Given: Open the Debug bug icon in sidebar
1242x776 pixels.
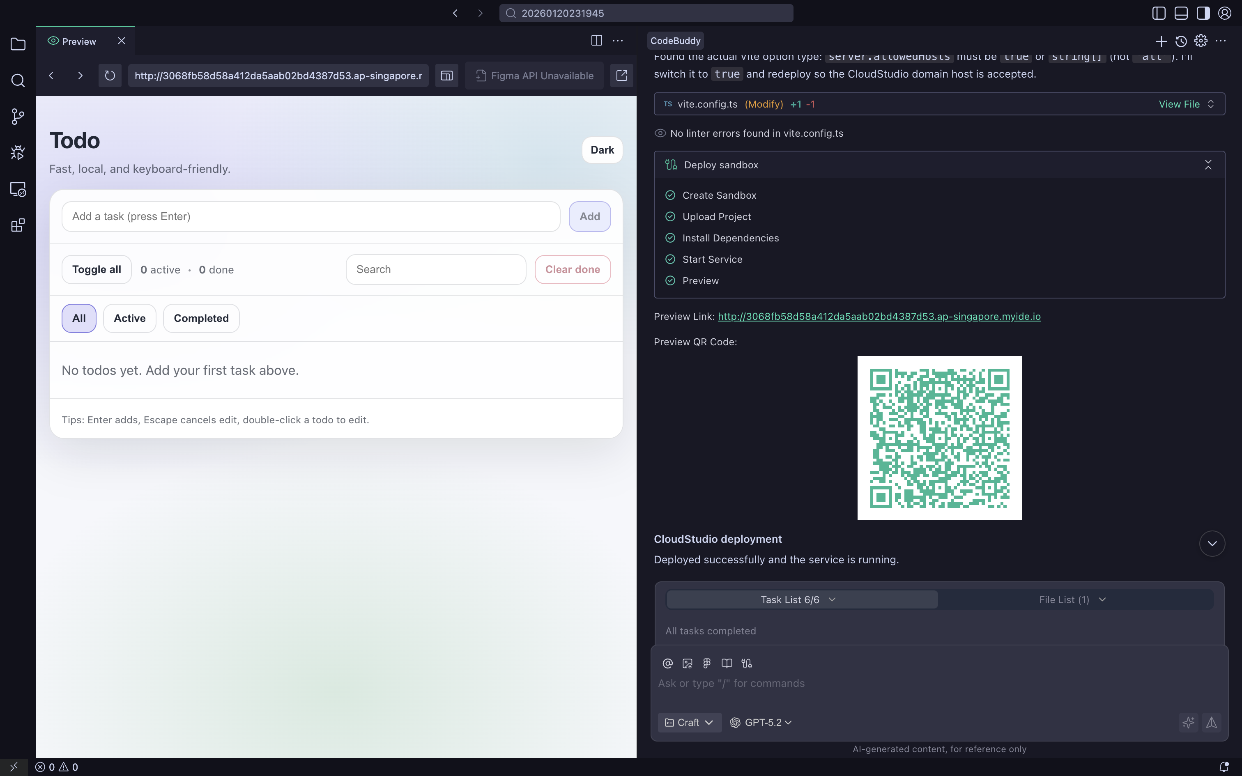Looking at the screenshot, I should 17,152.
